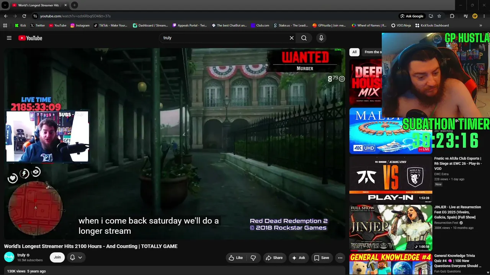The height and width of the screenshot is (275, 490).
Task: Open the YouTube bookmark
Action: click(x=57, y=26)
